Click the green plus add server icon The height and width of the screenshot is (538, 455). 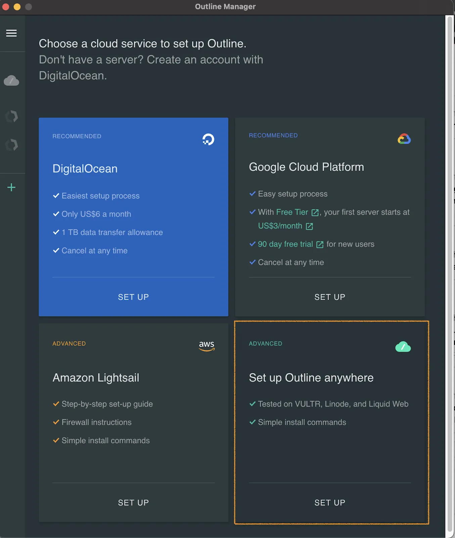[x=11, y=187]
